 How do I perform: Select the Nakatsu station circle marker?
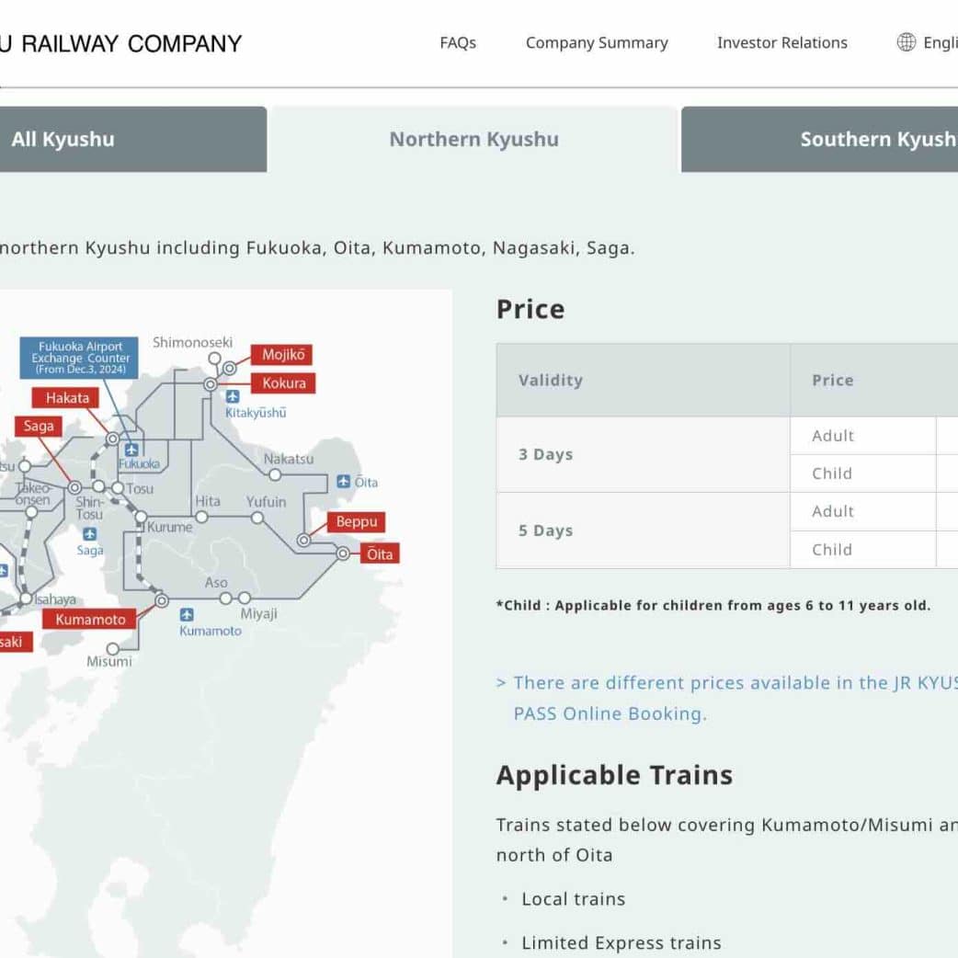point(275,475)
